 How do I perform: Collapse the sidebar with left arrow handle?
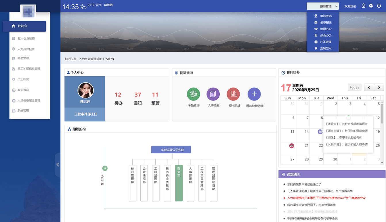pos(58,165)
